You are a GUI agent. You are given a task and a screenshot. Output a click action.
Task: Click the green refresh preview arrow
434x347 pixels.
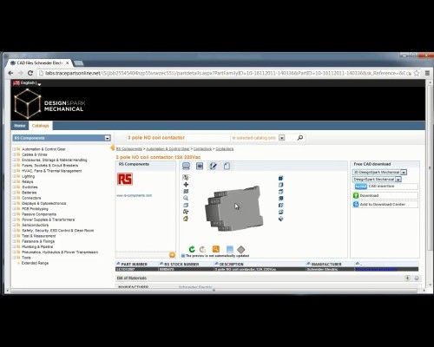pos(192,249)
